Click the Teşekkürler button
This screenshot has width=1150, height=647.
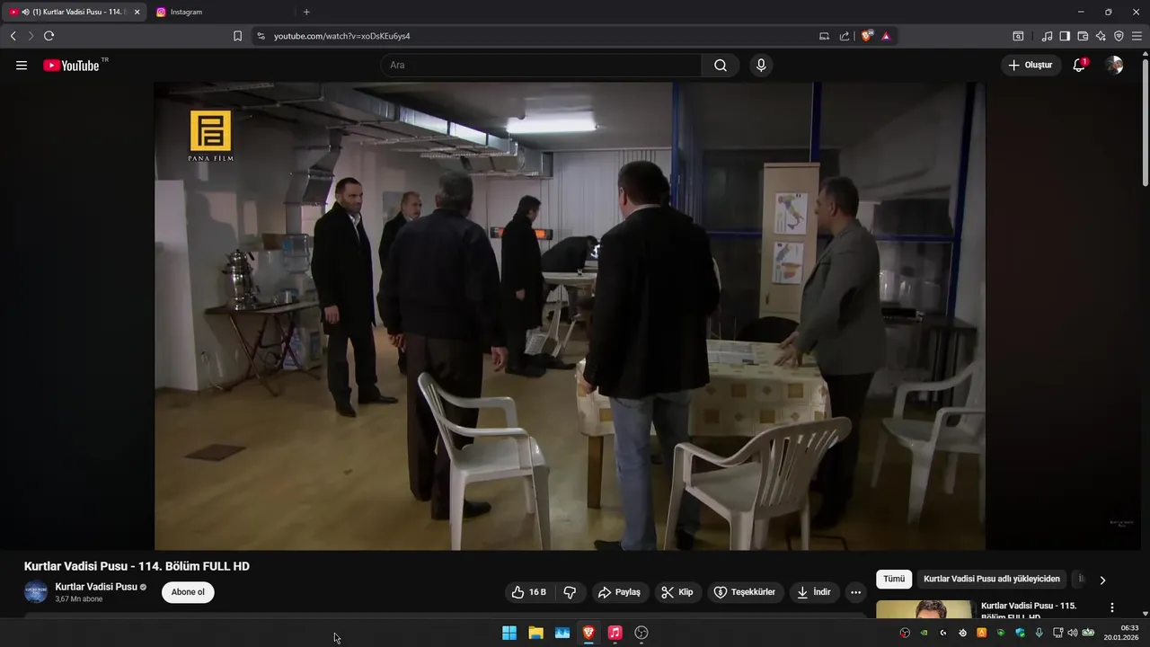(745, 592)
